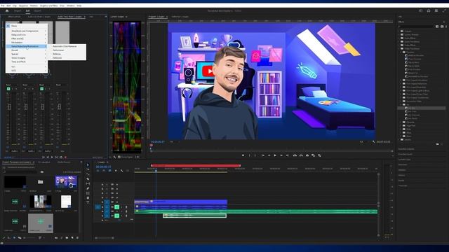Open timeline display settings wrench
449x252 pixels.
tap(121, 171)
